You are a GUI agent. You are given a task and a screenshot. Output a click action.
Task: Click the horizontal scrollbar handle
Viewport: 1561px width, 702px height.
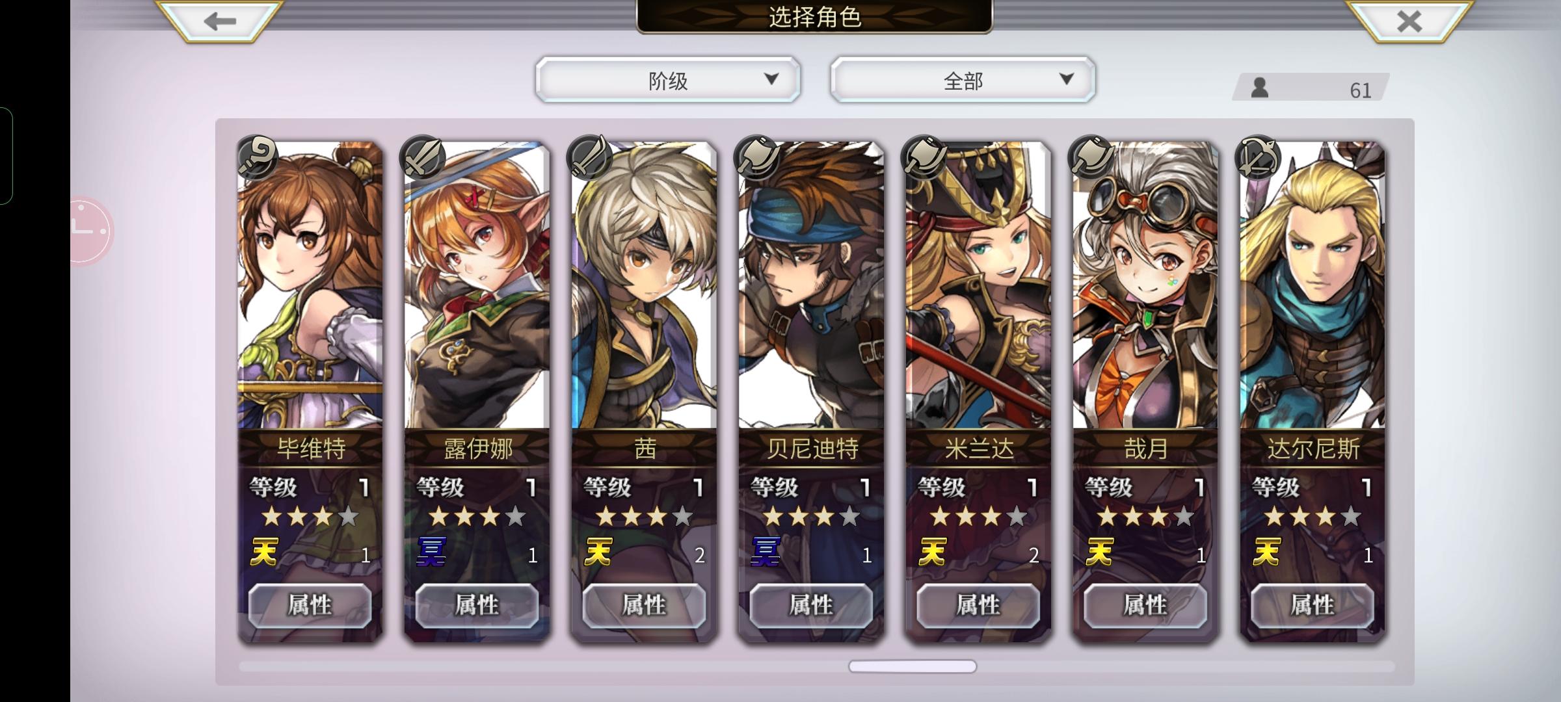(x=913, y=666)
